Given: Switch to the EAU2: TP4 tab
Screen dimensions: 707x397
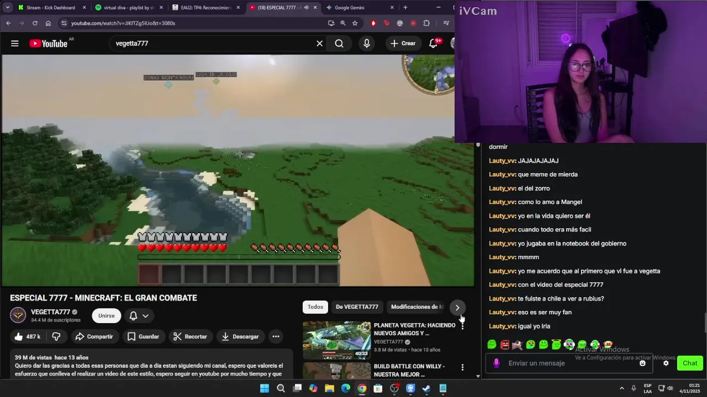Looking at the screenshot, I should point(205,8).
